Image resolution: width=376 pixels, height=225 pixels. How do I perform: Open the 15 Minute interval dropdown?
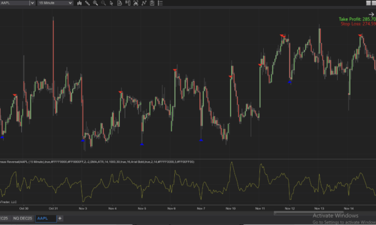point(55,3)
